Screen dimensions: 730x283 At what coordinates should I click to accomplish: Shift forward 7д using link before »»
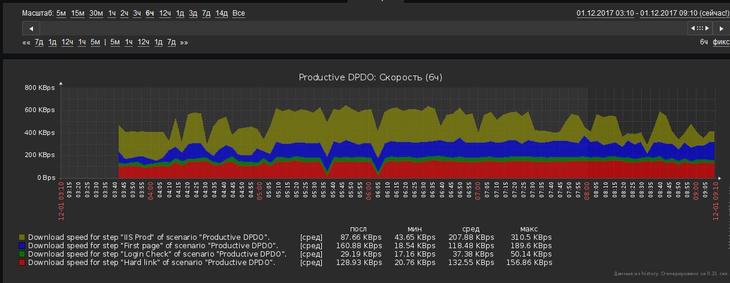[x=171, y=42]
